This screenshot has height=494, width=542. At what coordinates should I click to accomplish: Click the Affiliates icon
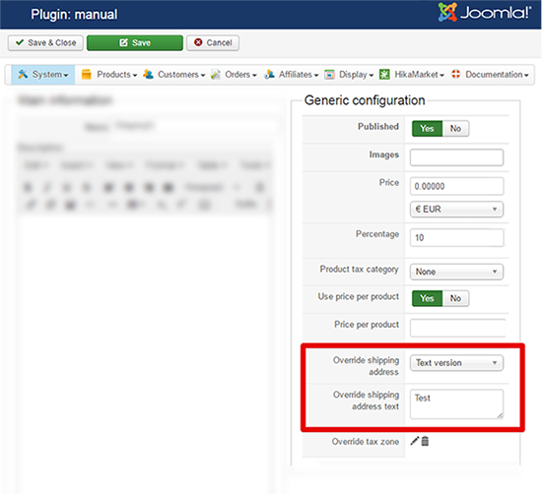(270, 74)
